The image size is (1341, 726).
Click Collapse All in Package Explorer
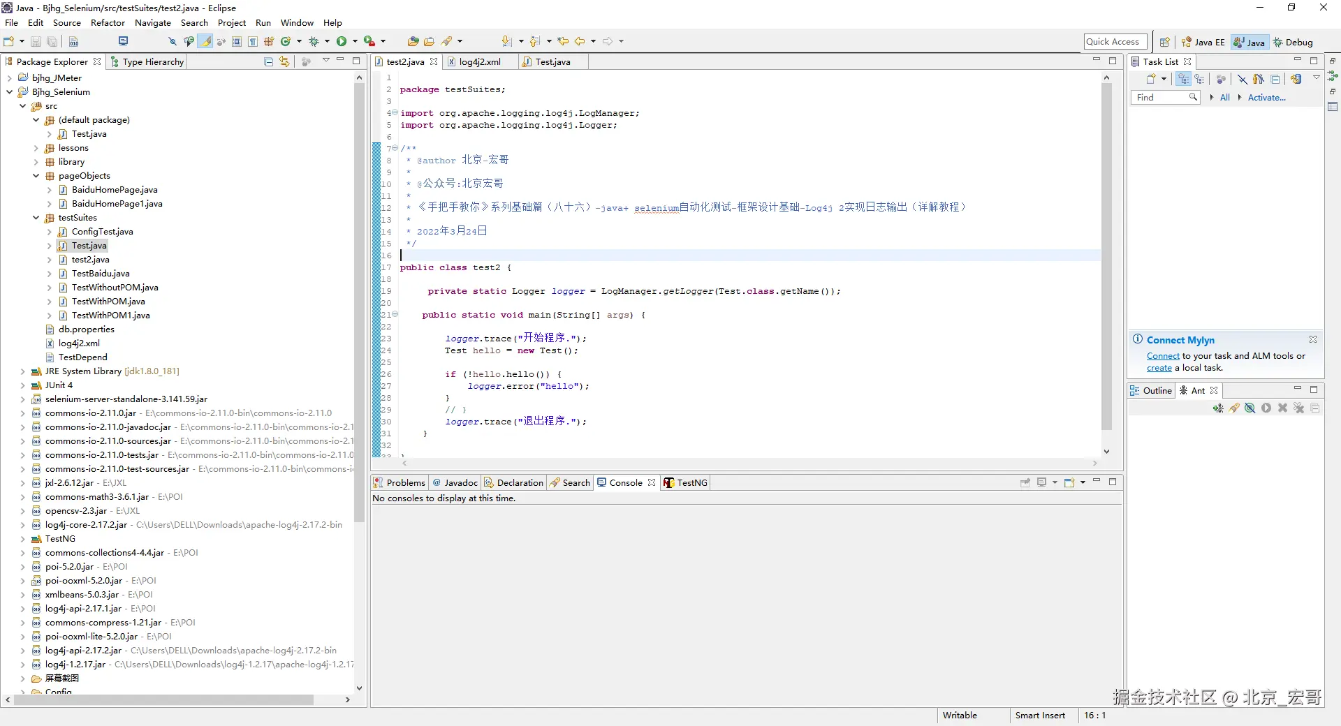pos(269,62)
